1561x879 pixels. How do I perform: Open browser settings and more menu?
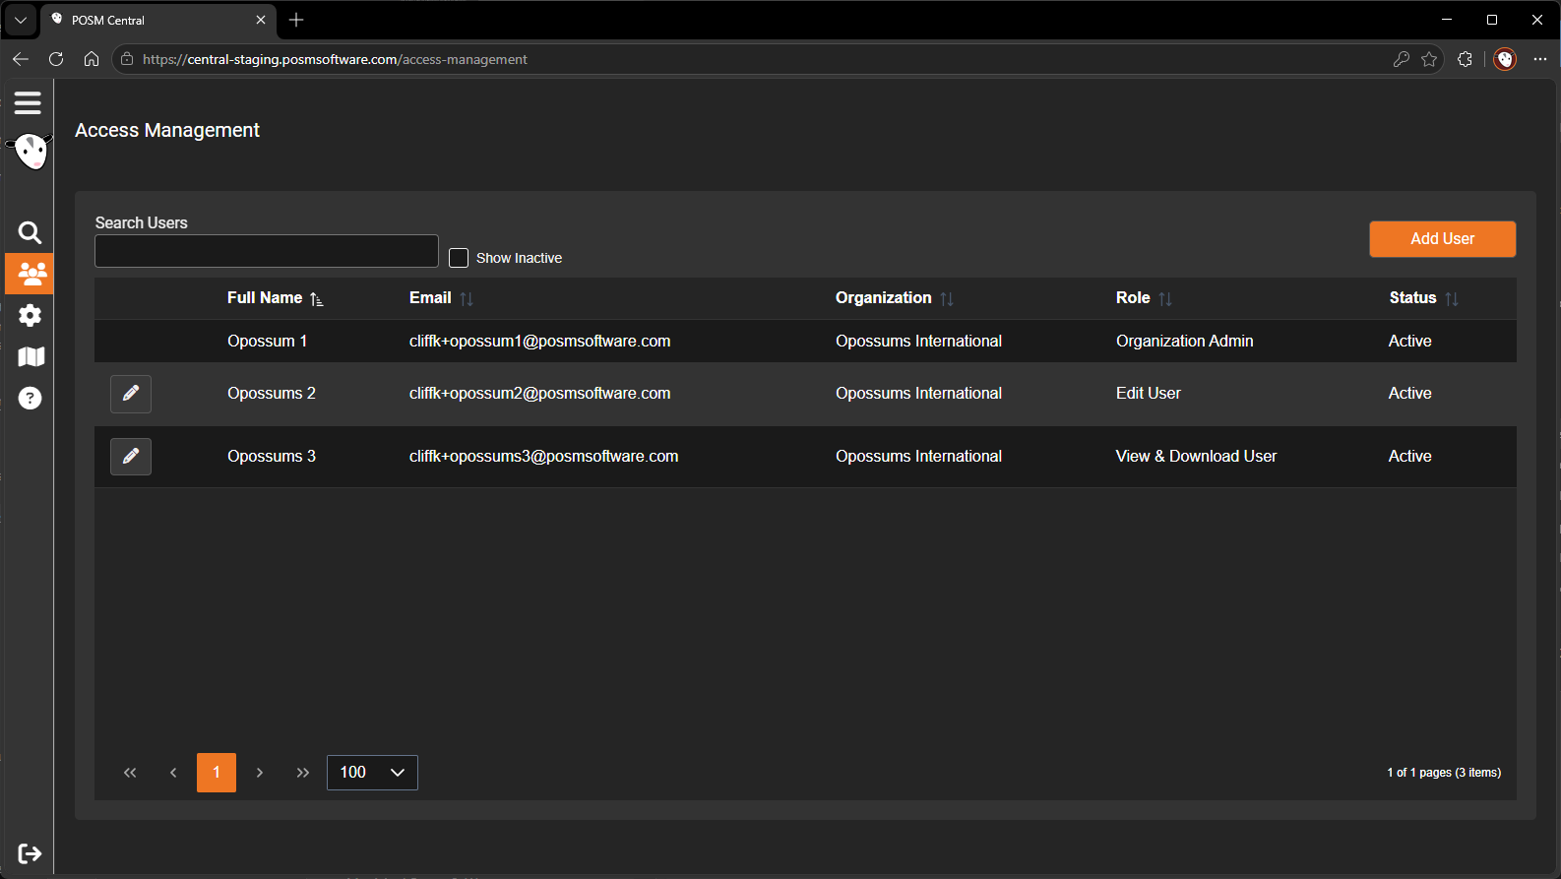1540,59
